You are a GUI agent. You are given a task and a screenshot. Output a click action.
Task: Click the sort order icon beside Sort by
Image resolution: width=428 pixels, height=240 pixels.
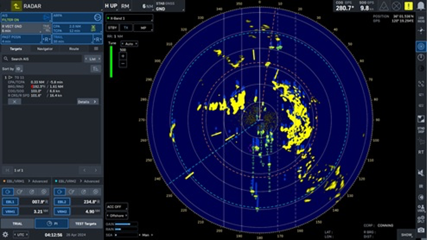coord(96,69)
